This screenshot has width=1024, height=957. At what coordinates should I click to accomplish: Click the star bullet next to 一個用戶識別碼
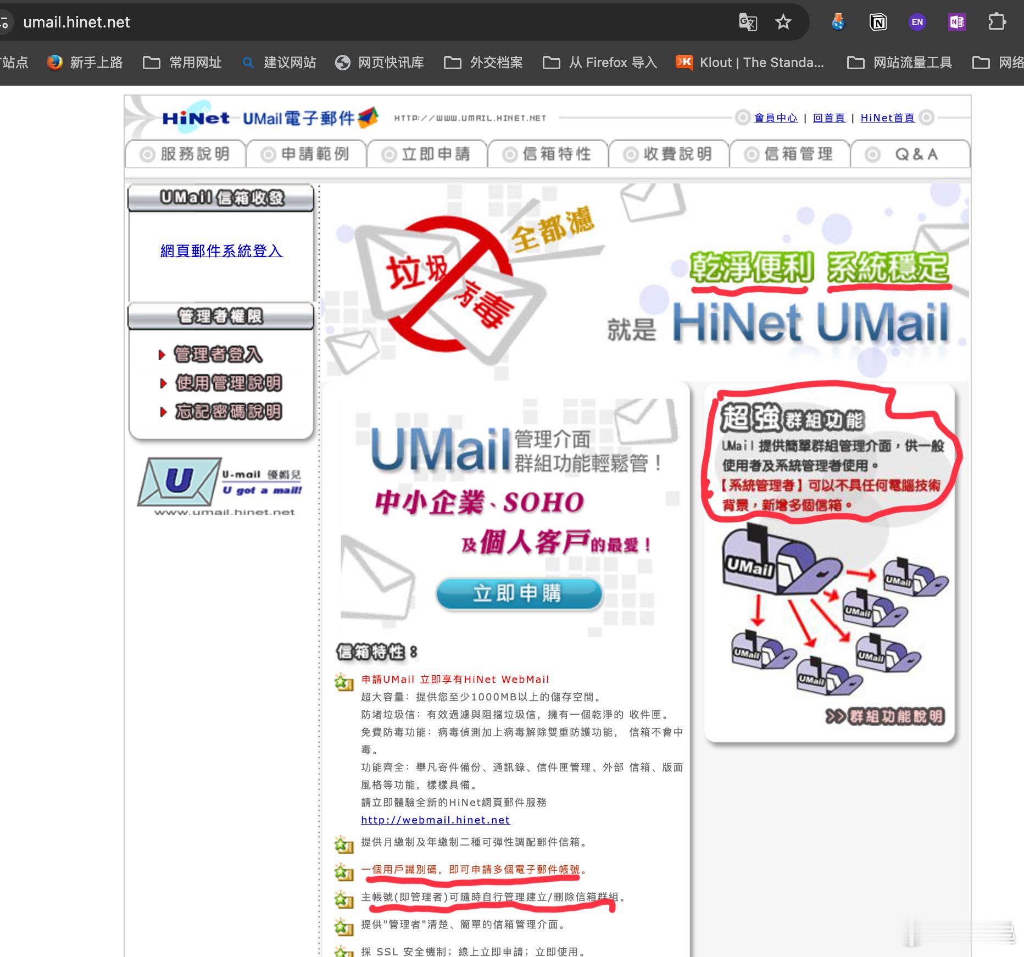[344, 871]
